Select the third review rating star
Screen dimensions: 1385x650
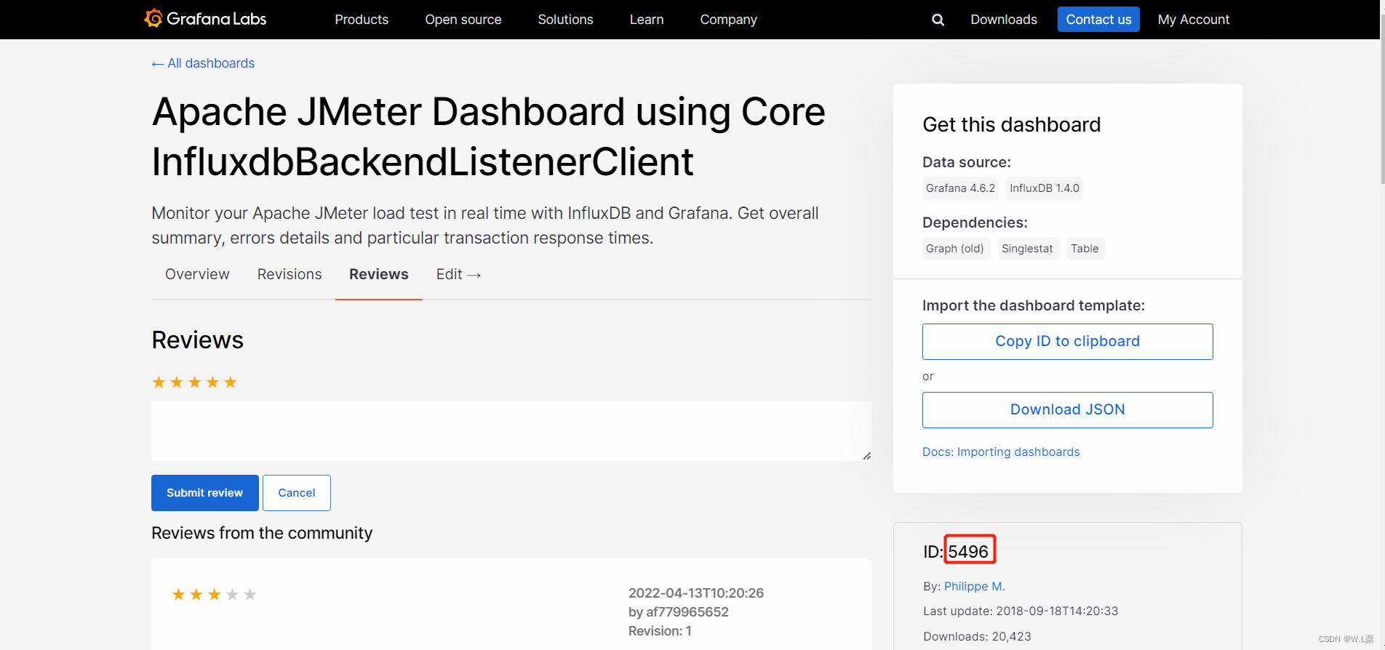(195, 382)
